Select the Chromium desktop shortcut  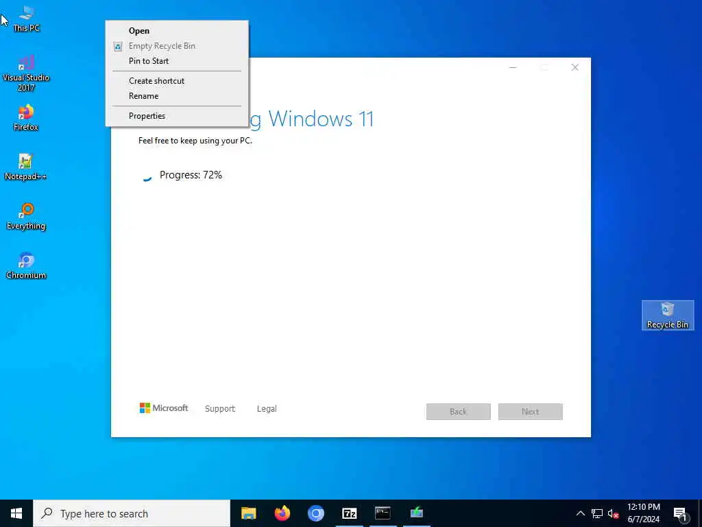tap(26, 266)
